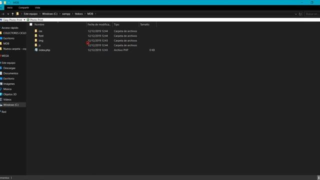Open the img folder icon

pyautogui.click(x=36, y=40)
